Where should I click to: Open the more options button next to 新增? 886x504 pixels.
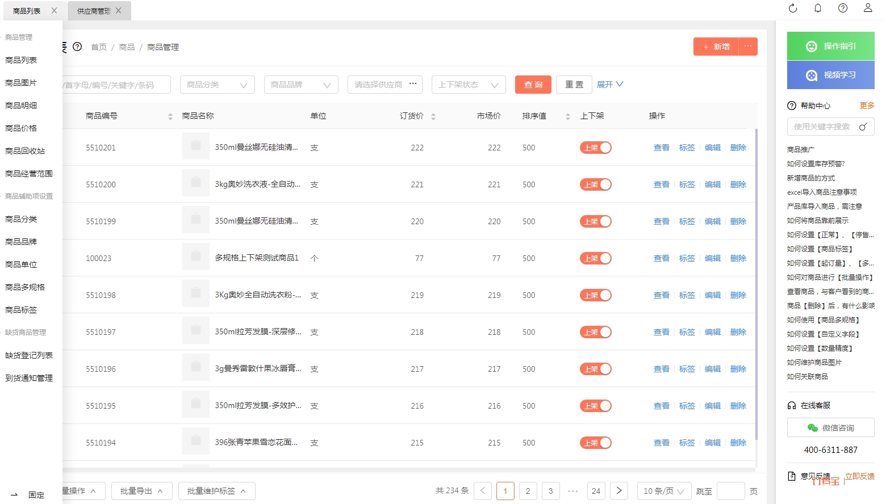tap(748, 47)
